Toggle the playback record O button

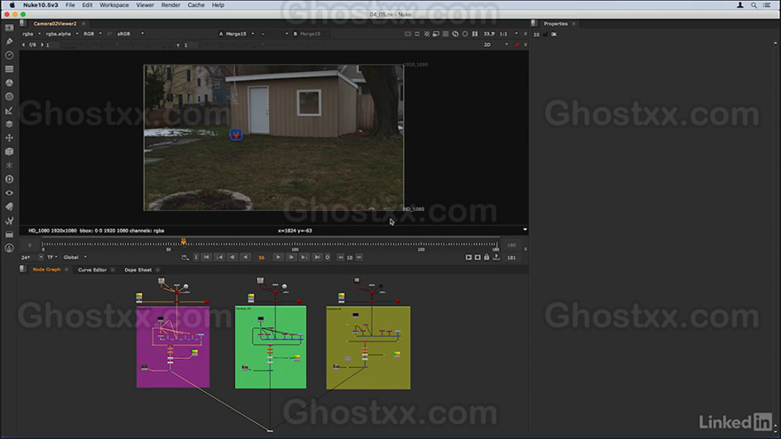[327, 257]
